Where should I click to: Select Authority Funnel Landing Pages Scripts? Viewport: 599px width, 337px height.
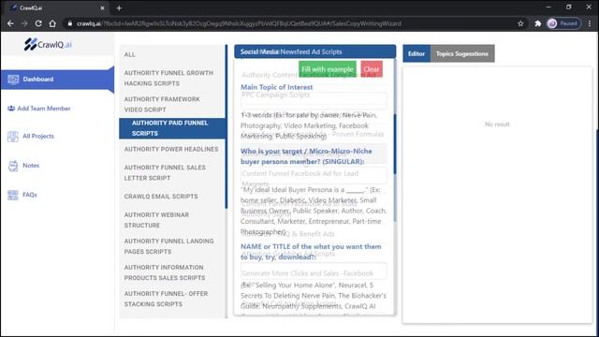(x=168, y=246)
